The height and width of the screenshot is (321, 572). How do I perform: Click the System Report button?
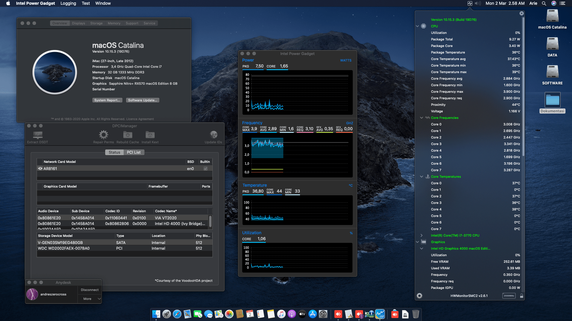[x=107, y=100]
